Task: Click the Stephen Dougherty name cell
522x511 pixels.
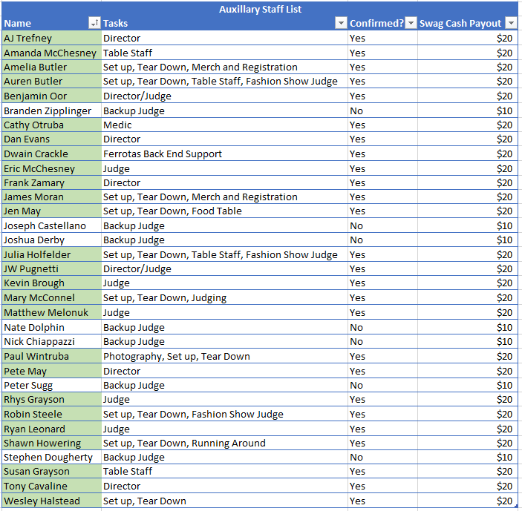Action: (x=51, y=457)
